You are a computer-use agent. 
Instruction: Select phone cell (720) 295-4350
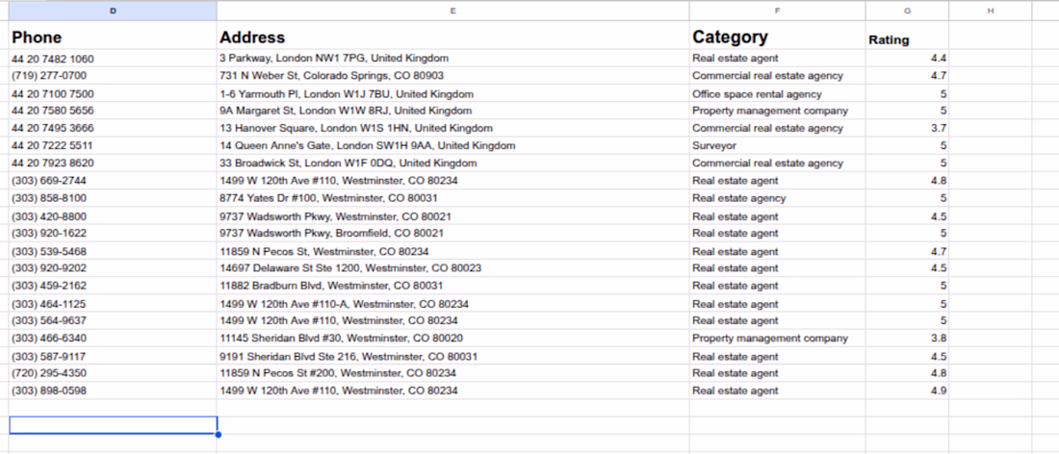(x=113, y=373)
